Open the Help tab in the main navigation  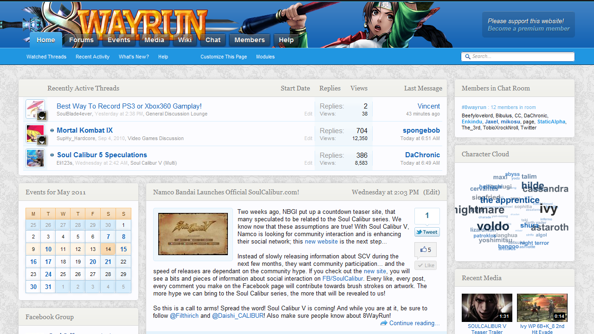point(286,40)
